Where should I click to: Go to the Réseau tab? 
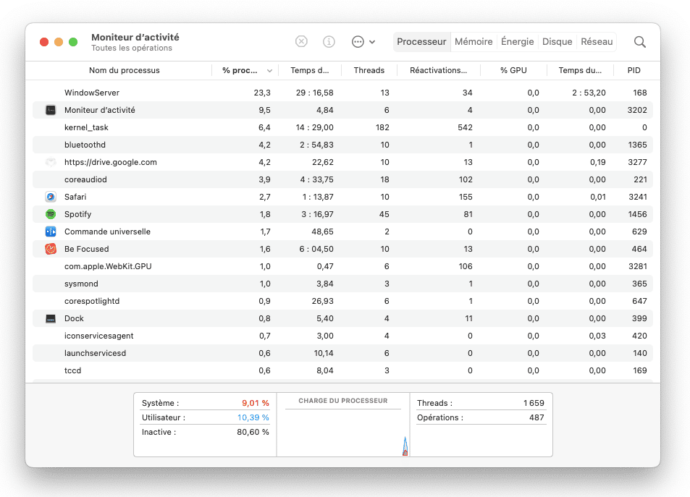coord(597,42)
